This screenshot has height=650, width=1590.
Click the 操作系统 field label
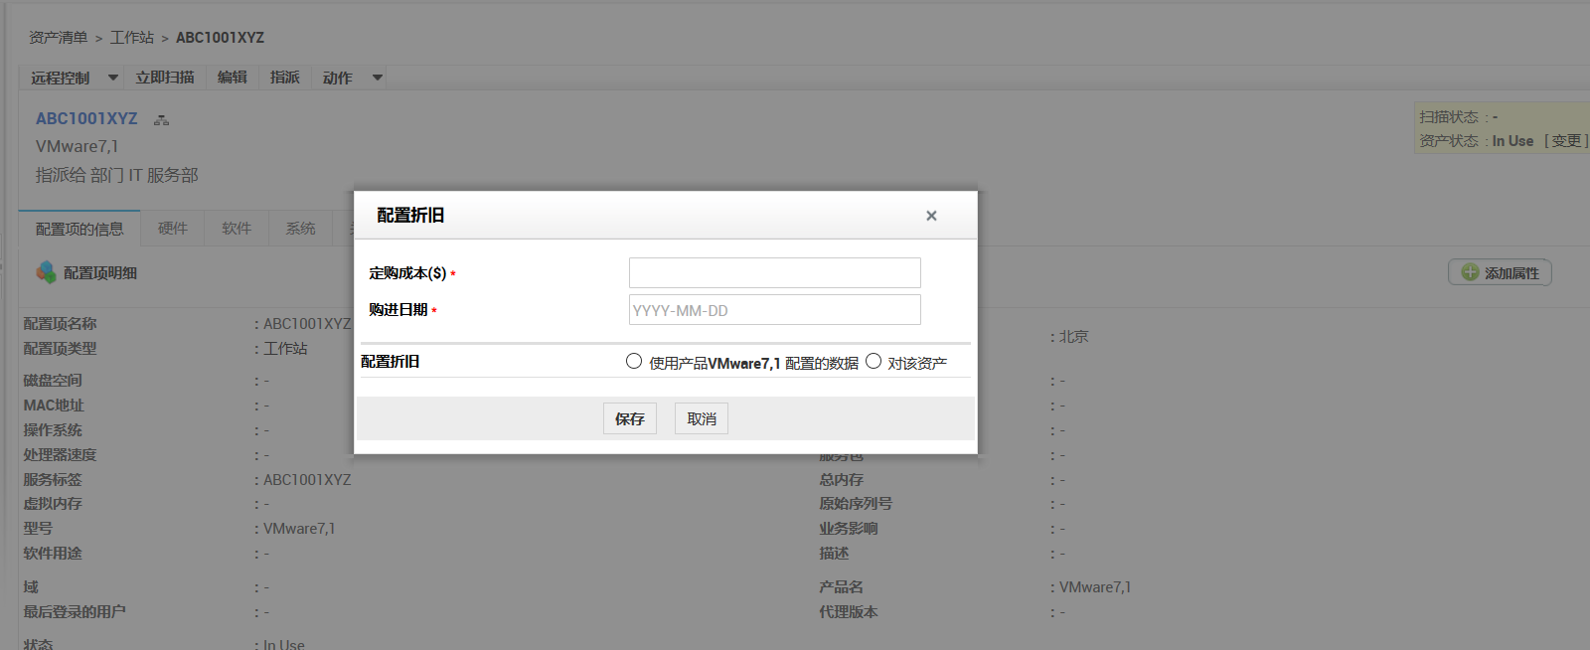click(x=53, y=430)
